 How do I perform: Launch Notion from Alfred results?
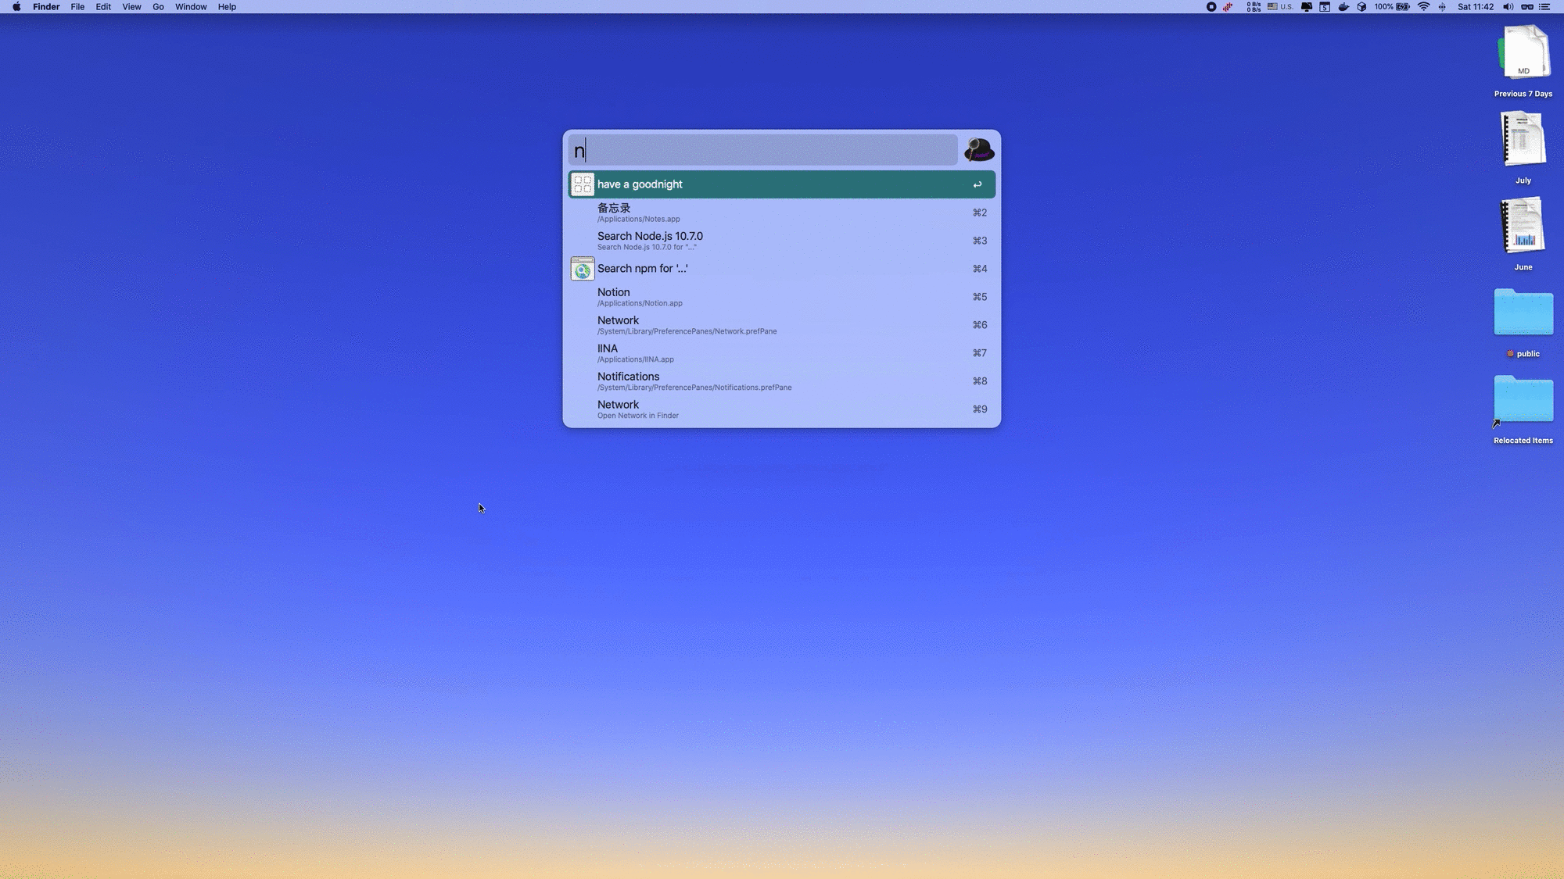781,297
